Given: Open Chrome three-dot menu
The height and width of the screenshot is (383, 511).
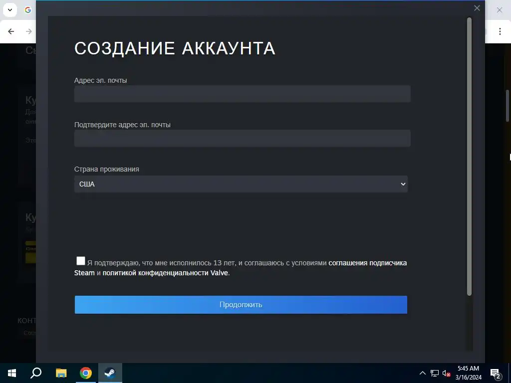Looking at the screenshot, I should click(x=500, y=31).
